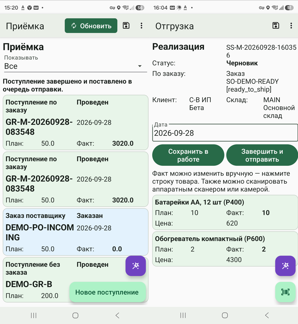Image resolution: width=298 pixels, height=324 pixels.
Task: Tap magic wand button on Приёмка screen
Action: 136,266
